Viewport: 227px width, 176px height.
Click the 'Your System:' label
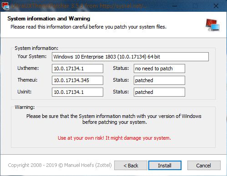click(x=32, y=56)
